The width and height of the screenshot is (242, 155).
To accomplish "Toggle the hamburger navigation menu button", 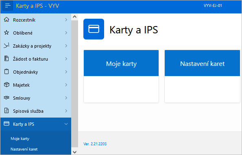I will pos(8,6).
